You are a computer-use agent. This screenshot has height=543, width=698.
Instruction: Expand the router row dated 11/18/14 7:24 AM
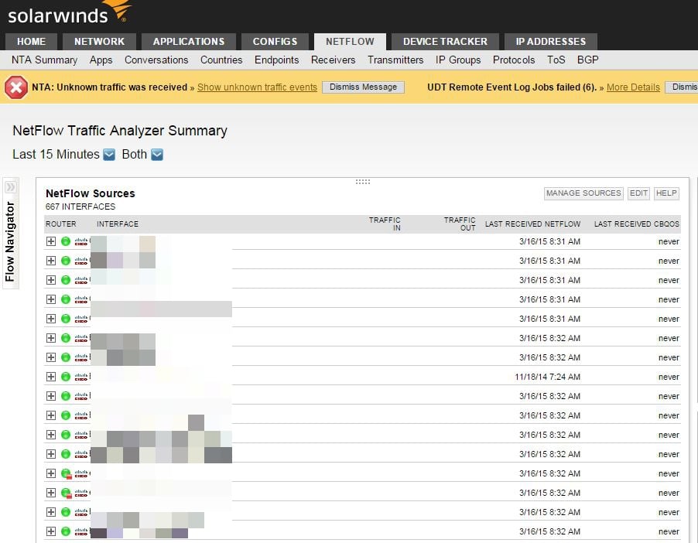(51, 377)
